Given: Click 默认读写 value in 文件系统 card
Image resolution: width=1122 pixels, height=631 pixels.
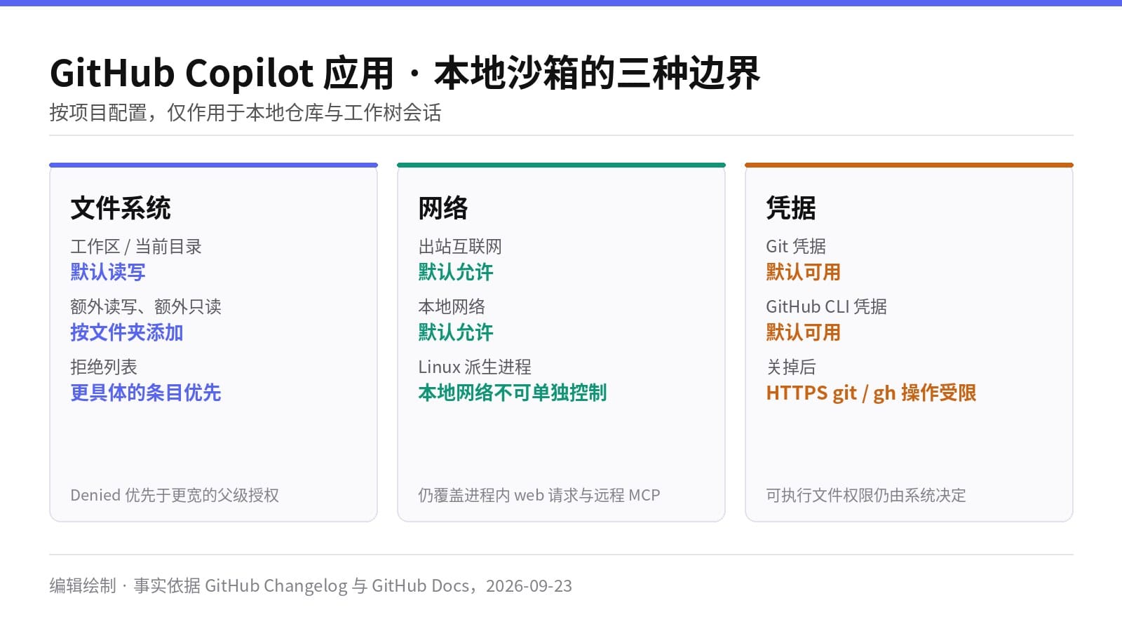Looking at the screenshot, I should (x=108, y=272).
